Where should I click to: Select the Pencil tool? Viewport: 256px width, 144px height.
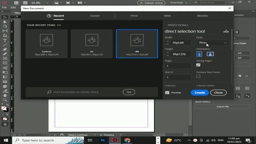click(x=5, y=54)
